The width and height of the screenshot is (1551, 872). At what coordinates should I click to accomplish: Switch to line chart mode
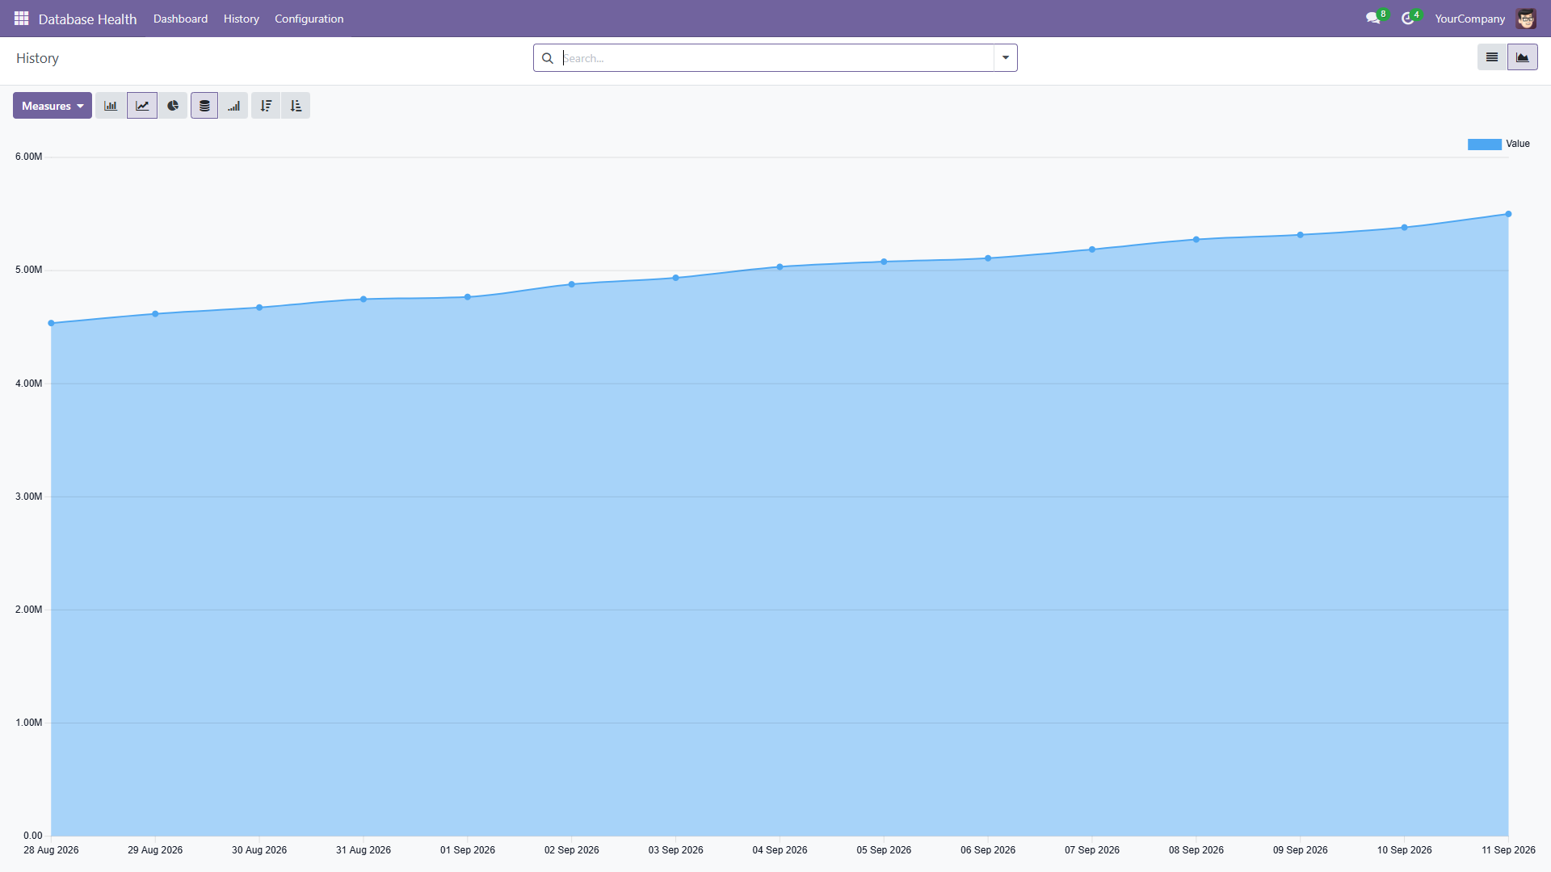click(142, 106)
